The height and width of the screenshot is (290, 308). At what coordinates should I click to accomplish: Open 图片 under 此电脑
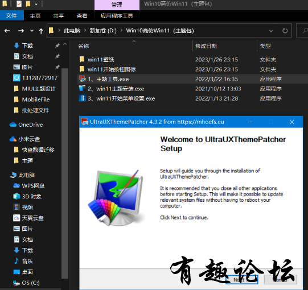click(x=23, y=229)
